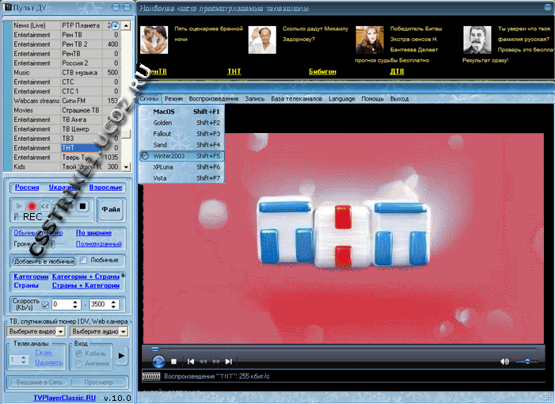Screen dimensions: 555x404
Task: Open the База телеканалов menu
Action: click(297, 99)
